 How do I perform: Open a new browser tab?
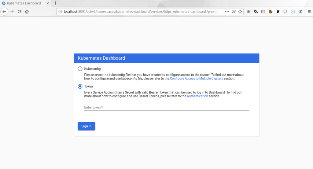[56, 3]
